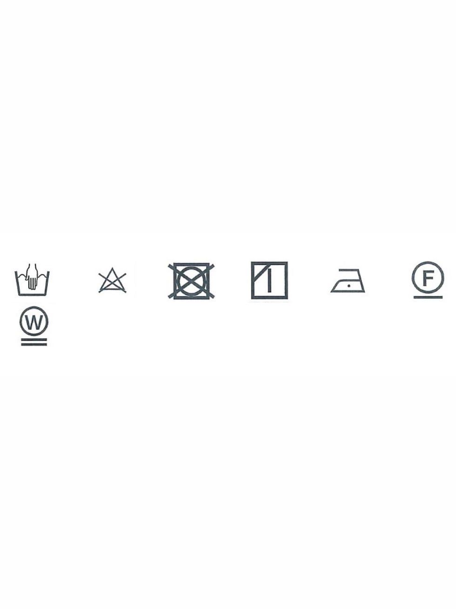
Task: Click the letter F inside the circle
Action: (x=428, y=278)
